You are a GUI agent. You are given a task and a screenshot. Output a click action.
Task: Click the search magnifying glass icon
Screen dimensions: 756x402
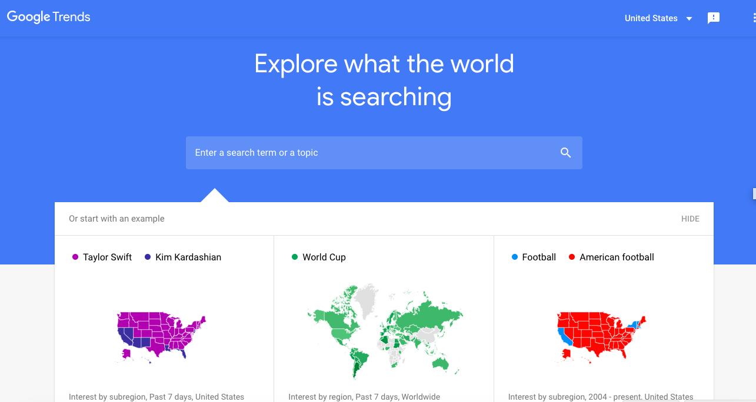(565, 153)
